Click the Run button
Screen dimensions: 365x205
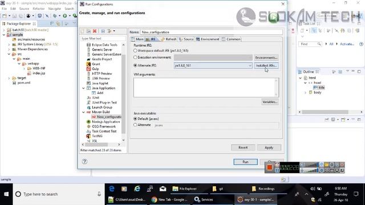coord(246,162)
